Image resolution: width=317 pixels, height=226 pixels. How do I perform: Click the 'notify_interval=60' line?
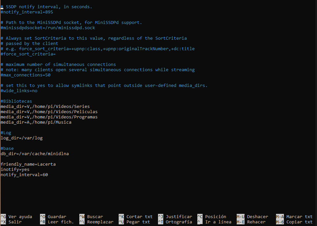[24, 175]
